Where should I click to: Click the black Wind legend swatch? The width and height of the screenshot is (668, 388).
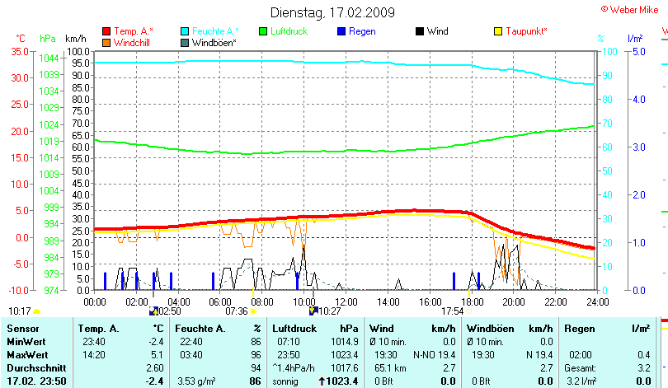click(x=420, y=31)
